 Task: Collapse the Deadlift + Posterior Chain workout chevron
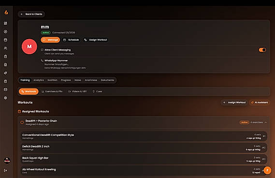[x=266, y=122]
